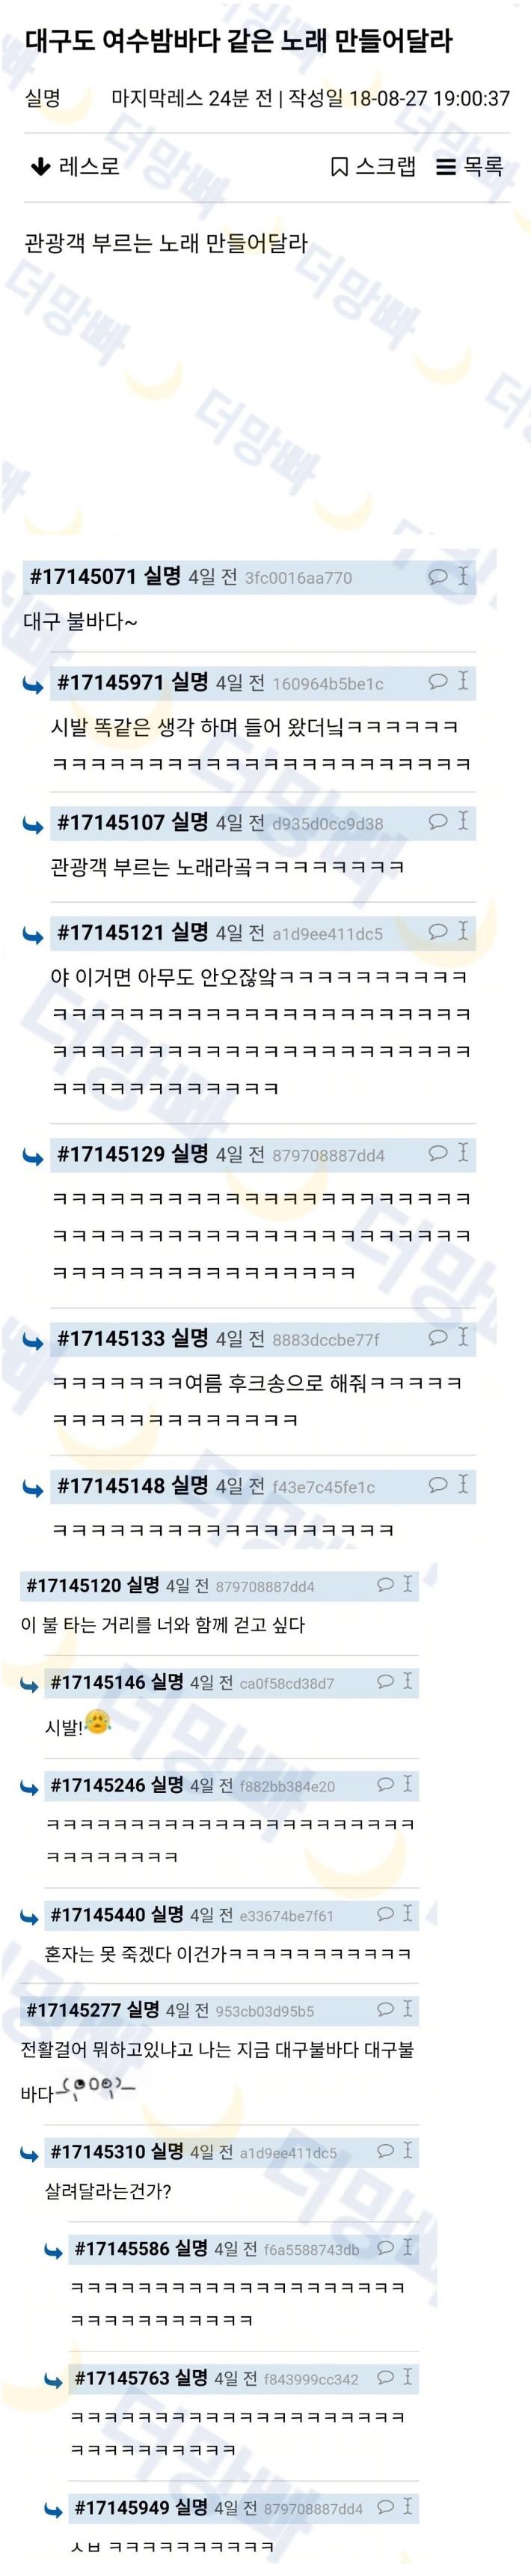Text-cursor icon beside comment #17145133
The image size is (531, 2576).
[463, 1337]
